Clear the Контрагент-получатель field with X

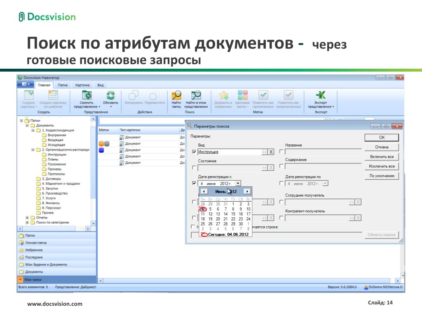coord(358,218)
